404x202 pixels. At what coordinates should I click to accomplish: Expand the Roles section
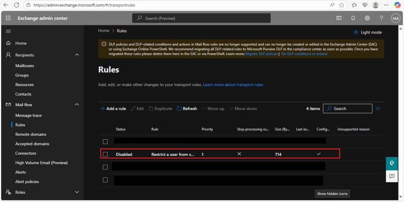[77, 192]
